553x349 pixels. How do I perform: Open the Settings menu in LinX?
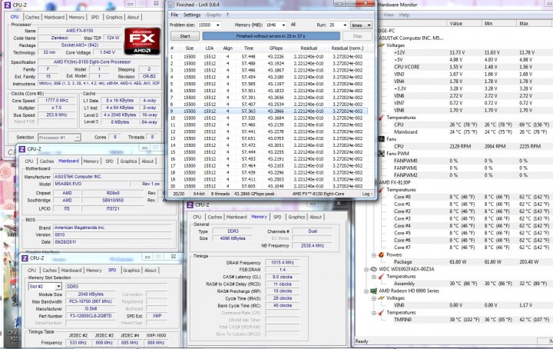(192, 15)
